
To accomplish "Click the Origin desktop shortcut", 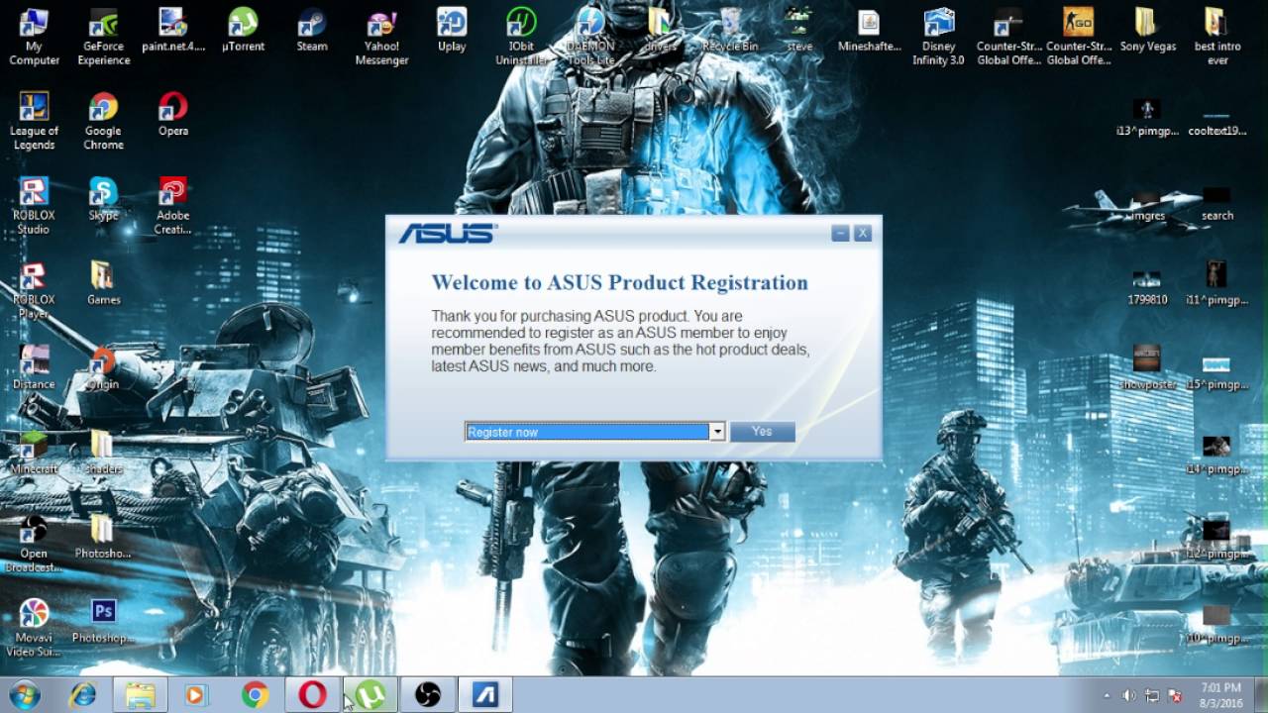I will [103, 368].
